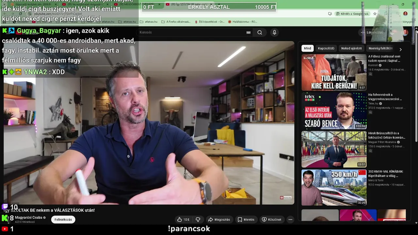Open the Szabó Bence interview thumbnail
Viewport: 418px width, 235px height.
point(334,111)
